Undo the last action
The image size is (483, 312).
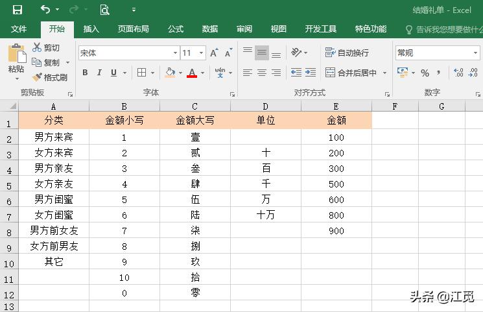[45, 10]
